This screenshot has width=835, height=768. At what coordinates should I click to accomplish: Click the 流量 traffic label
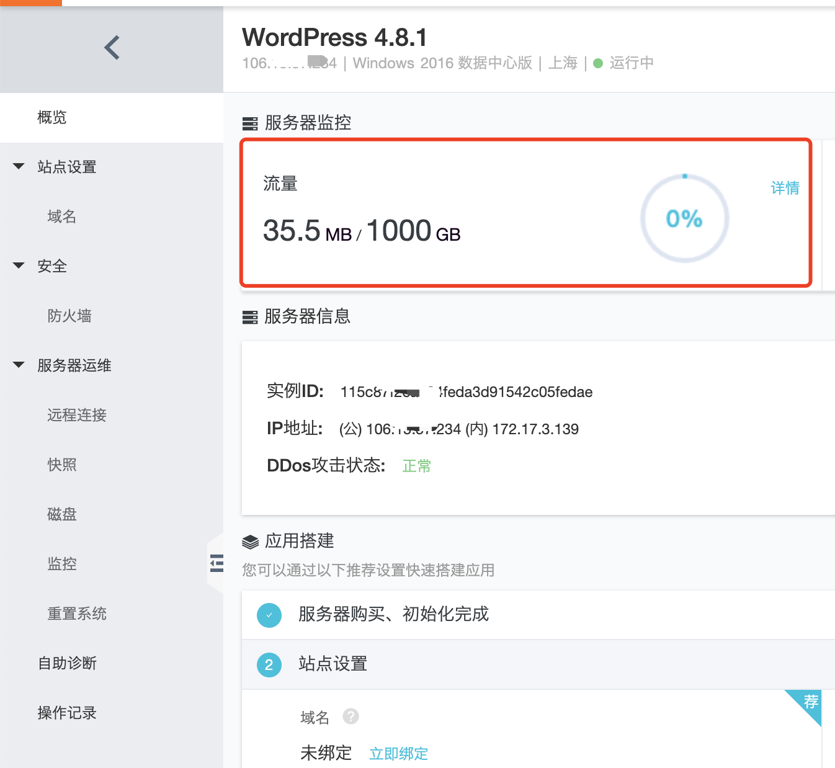(x=280, y=184)
